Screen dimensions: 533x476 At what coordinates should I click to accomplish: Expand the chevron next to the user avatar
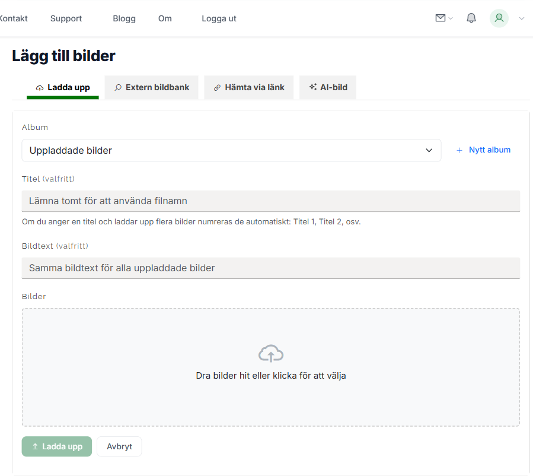(521, 18)
